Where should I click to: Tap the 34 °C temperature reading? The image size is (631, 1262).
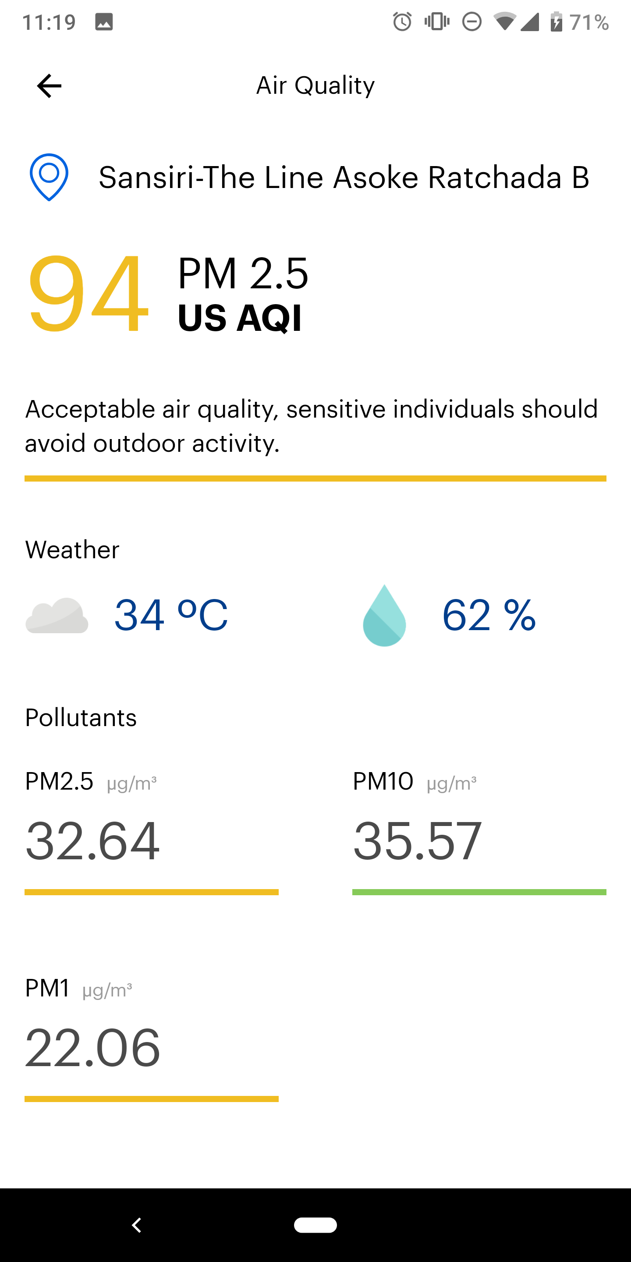pos(171,615)
